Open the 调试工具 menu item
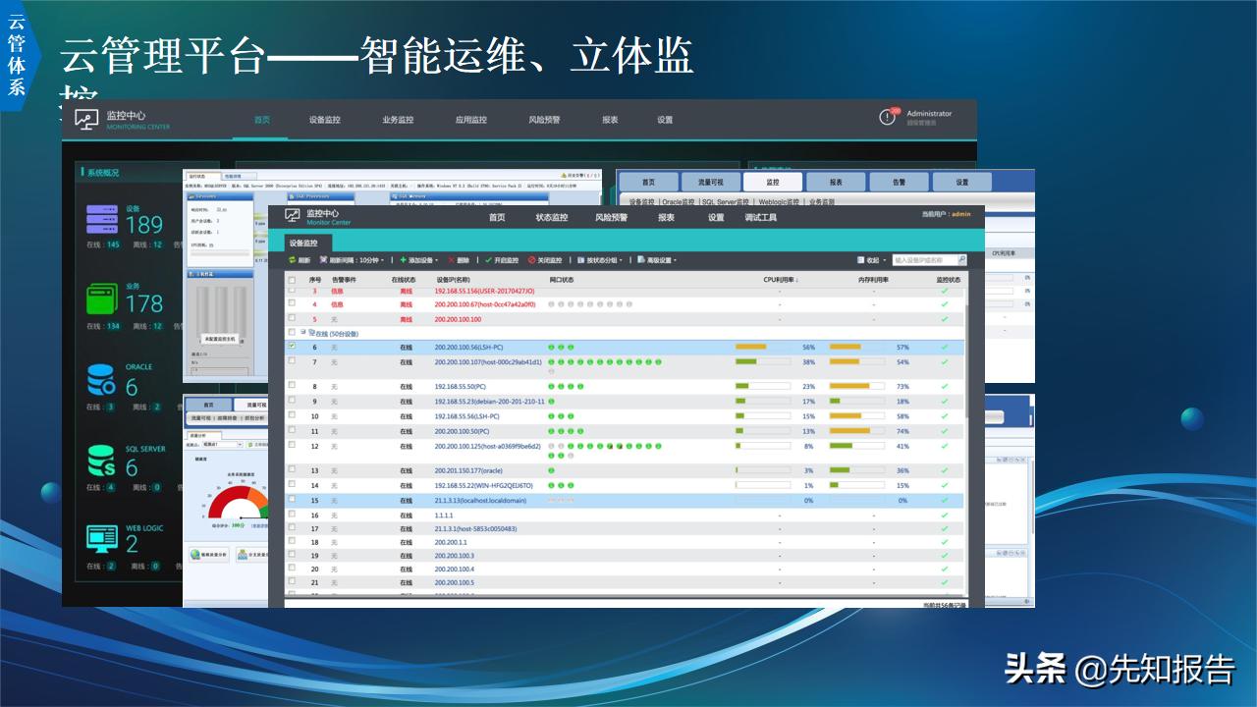Screen dimensions: 1257x707 [x=761, y=218]
